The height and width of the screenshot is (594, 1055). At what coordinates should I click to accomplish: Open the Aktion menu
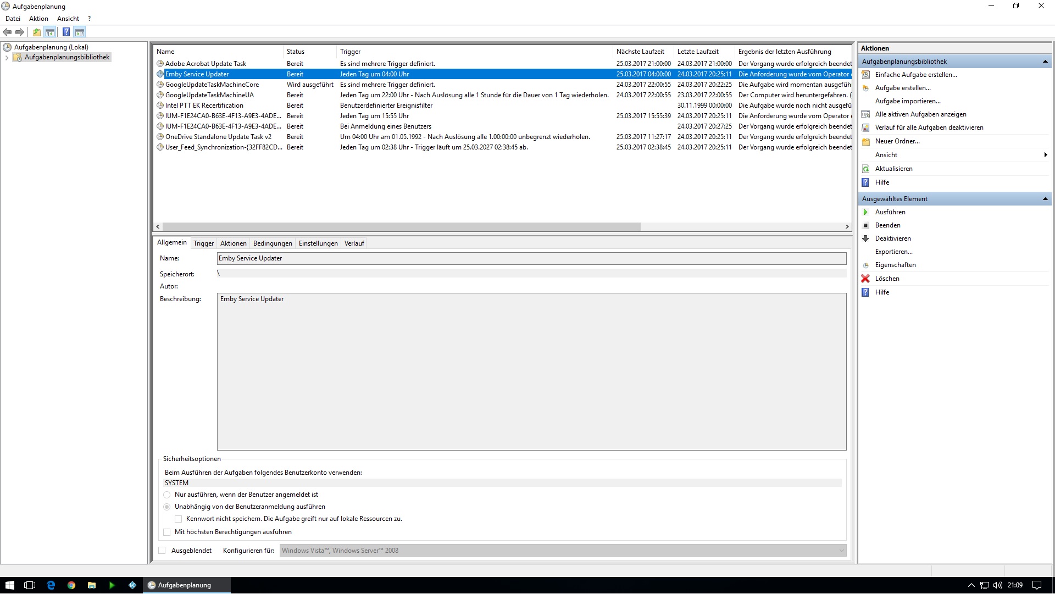pos(38,19)
